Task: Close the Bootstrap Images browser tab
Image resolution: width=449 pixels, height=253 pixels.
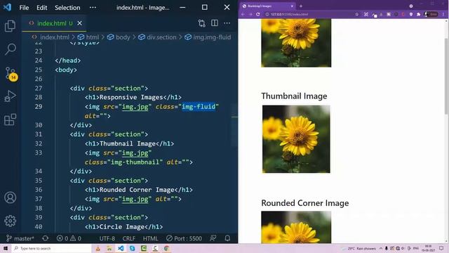Action: point(292,6)
